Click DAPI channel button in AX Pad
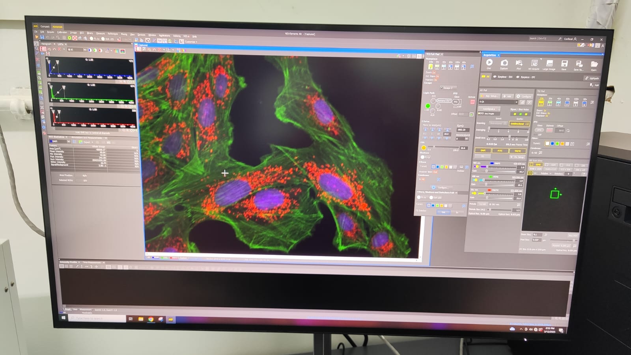The image size is (631, 355). pyautogui.click(x=483, y=150)
